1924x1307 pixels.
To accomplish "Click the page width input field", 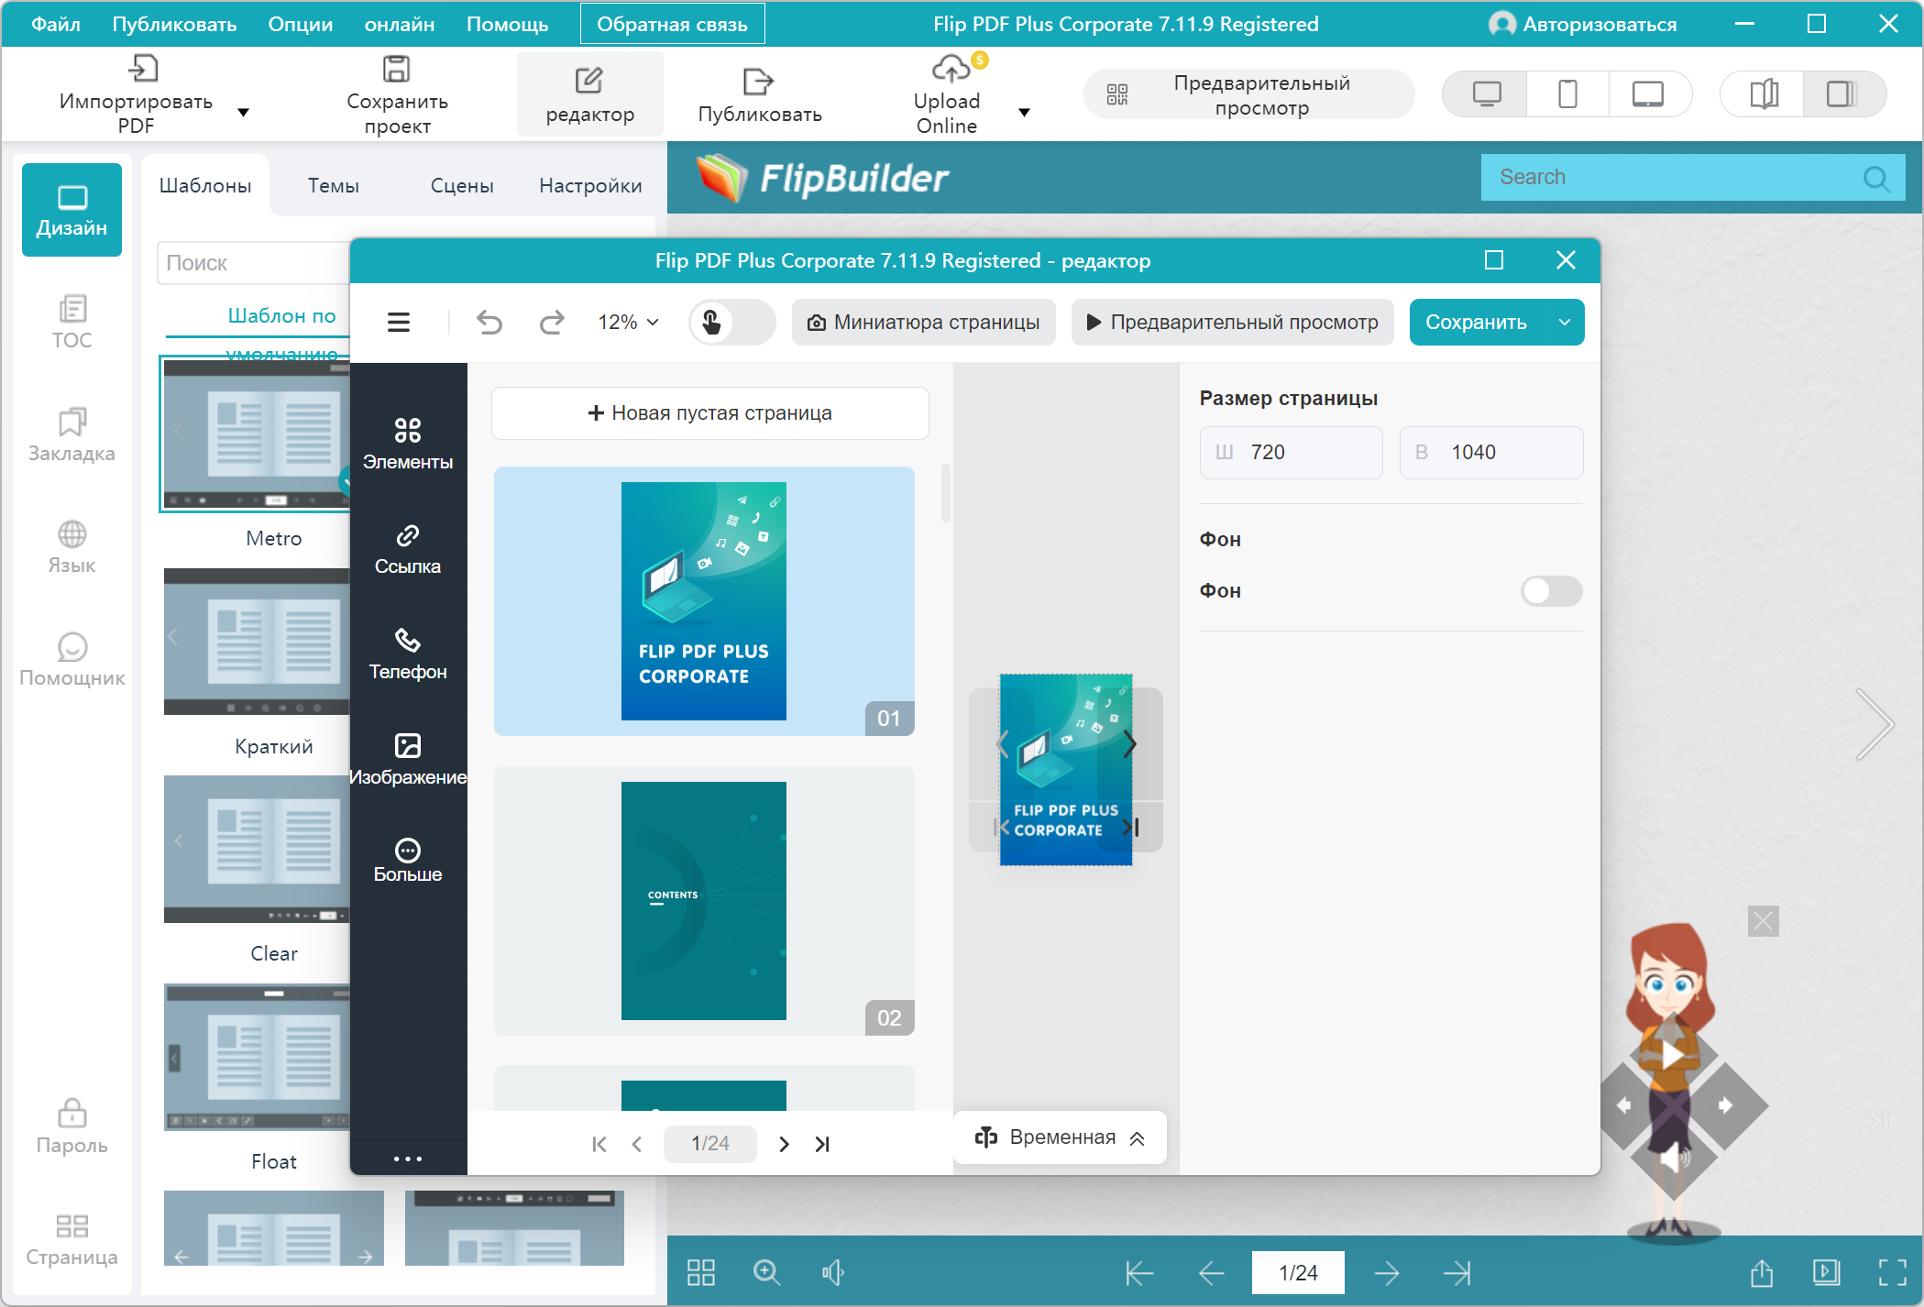I will tap(1291, 453).
